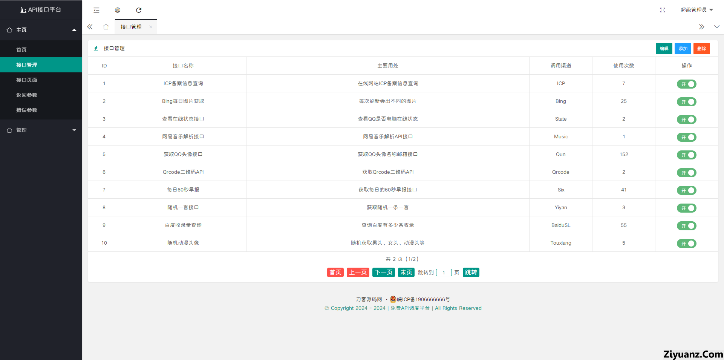The width and height of the screenshot is (724, 360).
Task: Close the 接口管理 tab
Action: tap(151, 27)
